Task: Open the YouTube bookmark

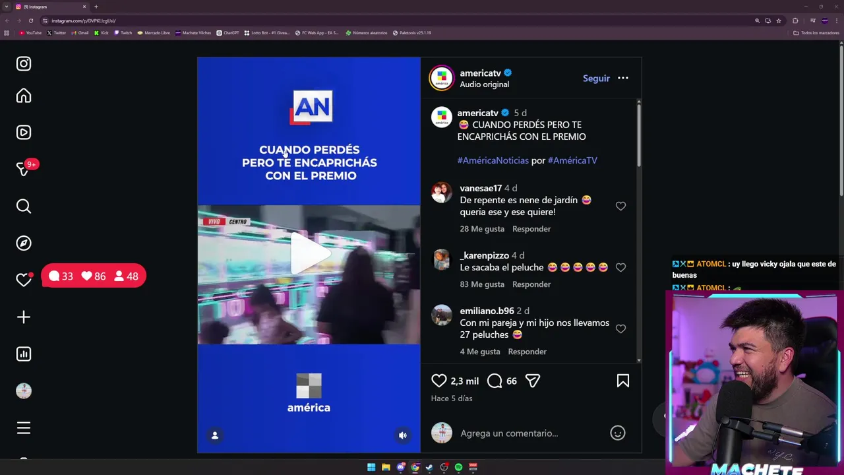Action: pyautogui.click(x=30, y=33)
